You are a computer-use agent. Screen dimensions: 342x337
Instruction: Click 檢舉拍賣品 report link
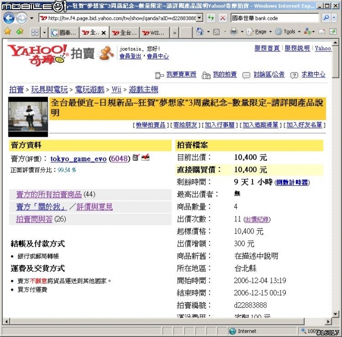pos(151,125)
